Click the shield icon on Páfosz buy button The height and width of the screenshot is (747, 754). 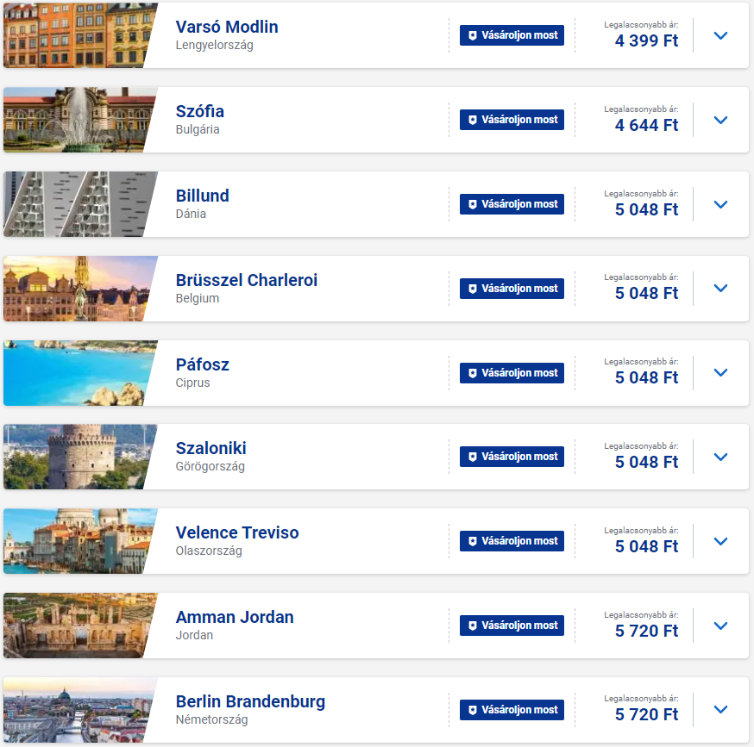tap(473, 373)
